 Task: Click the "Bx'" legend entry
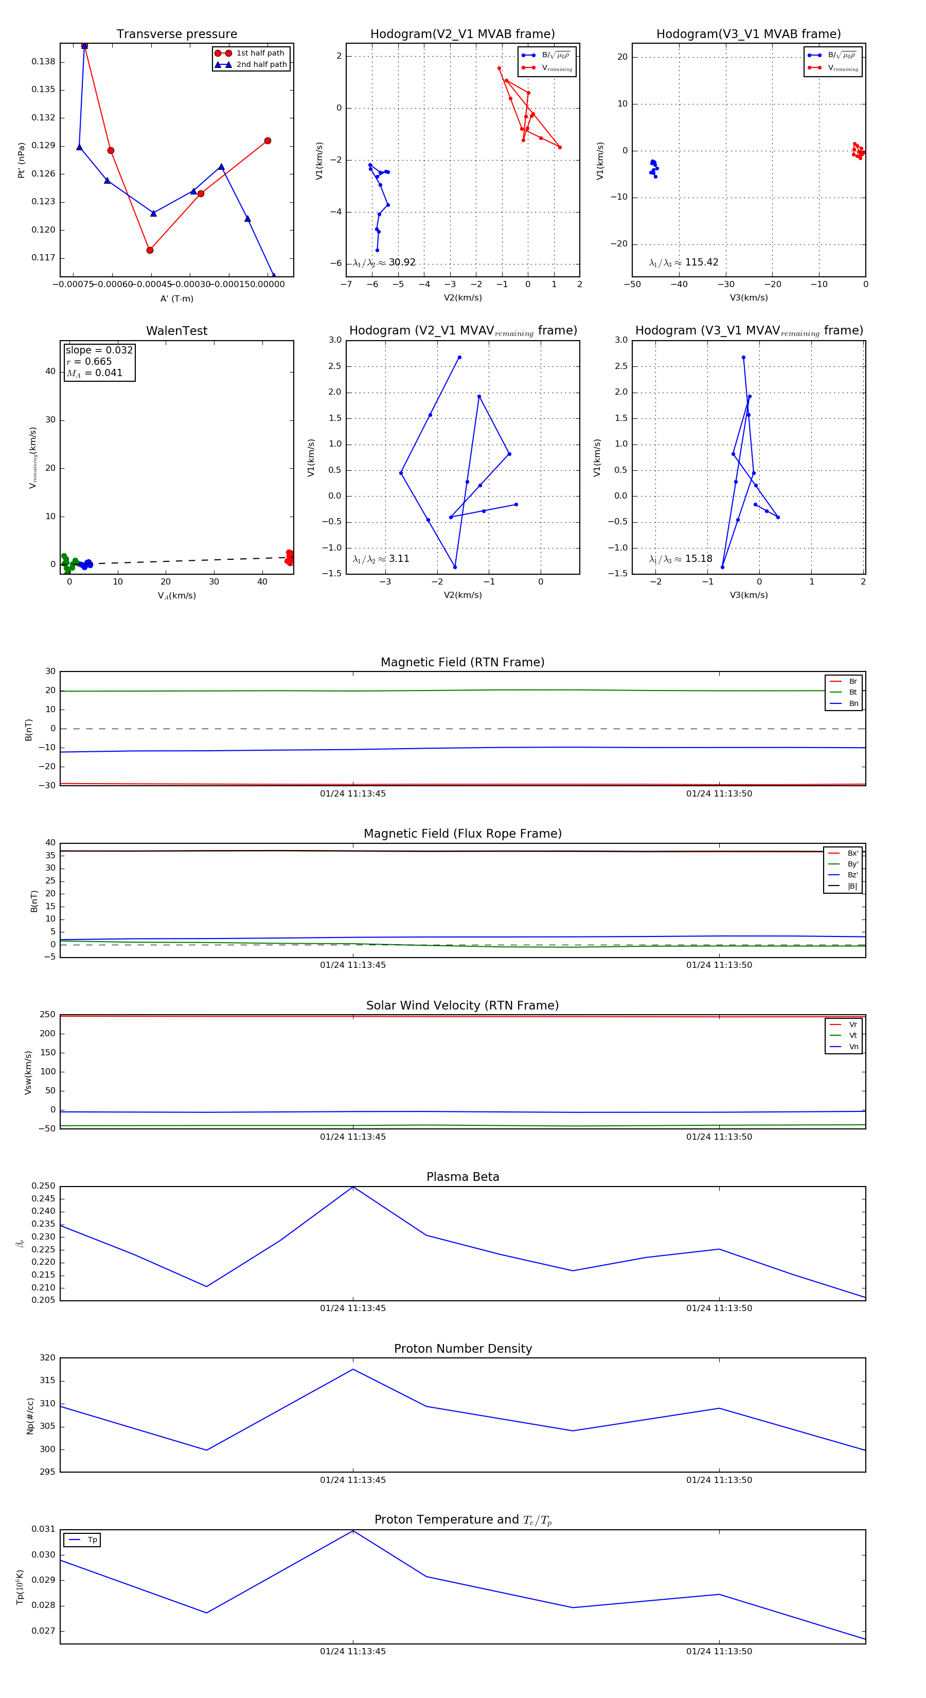tap(843, 853)
